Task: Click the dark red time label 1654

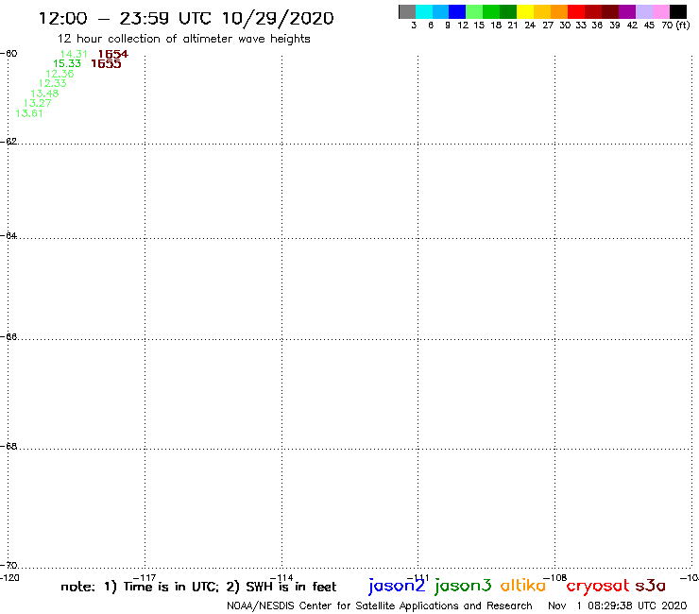Action: 113,54
